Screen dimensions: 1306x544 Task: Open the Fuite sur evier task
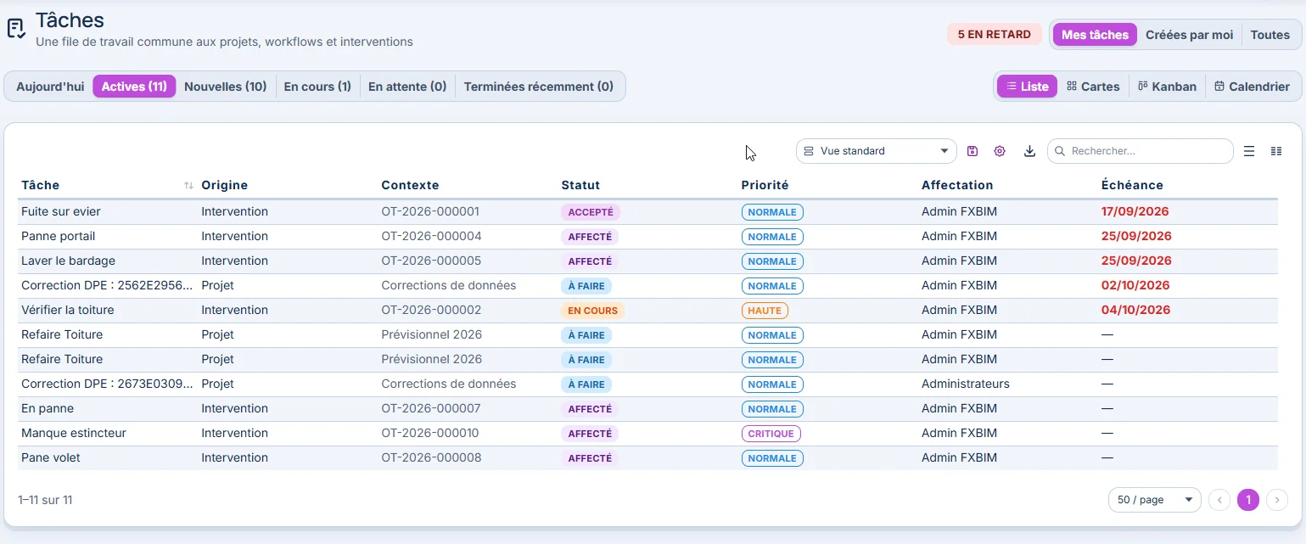point(61,211)
